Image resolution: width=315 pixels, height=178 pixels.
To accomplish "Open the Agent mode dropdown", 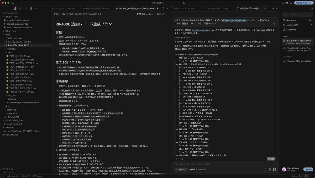I will (181, 169).
